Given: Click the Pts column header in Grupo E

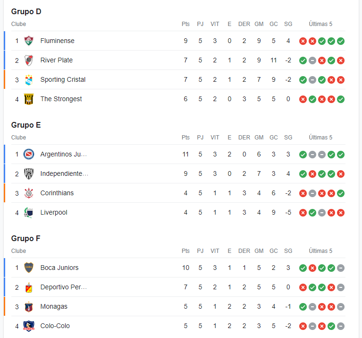Looking at the screenshot, I should (185, 137).
